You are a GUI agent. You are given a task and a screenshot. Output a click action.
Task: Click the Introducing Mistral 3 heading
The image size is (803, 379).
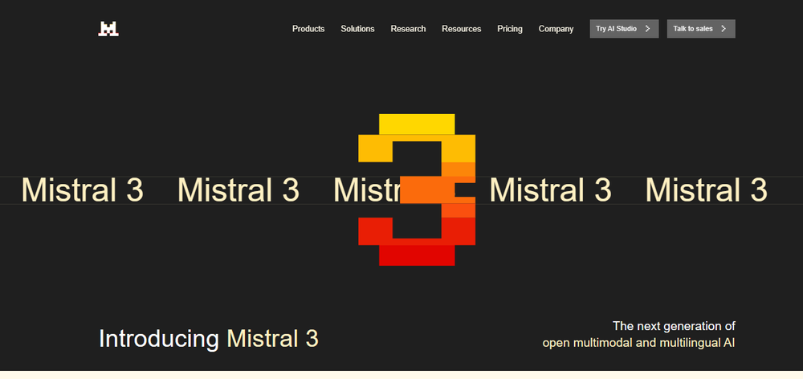(209, 339)
